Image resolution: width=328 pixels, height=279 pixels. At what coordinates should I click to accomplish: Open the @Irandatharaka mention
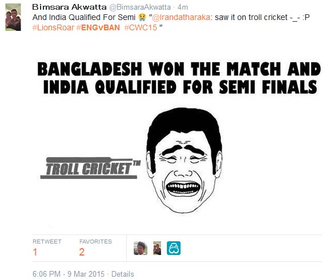click(181, 17)
